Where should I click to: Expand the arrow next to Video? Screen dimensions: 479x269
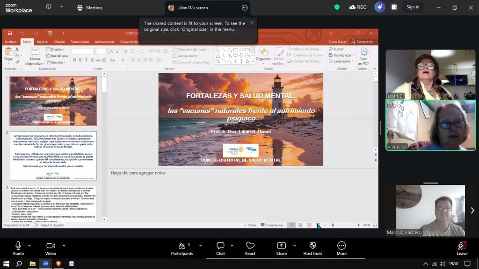(64, 246)
